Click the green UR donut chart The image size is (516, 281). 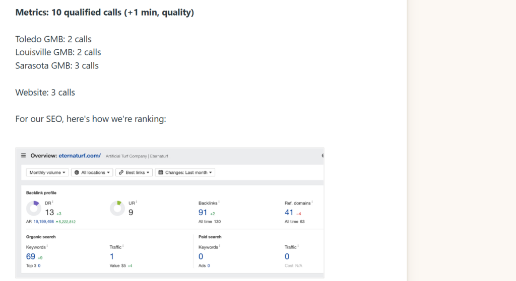click(117, 208)
